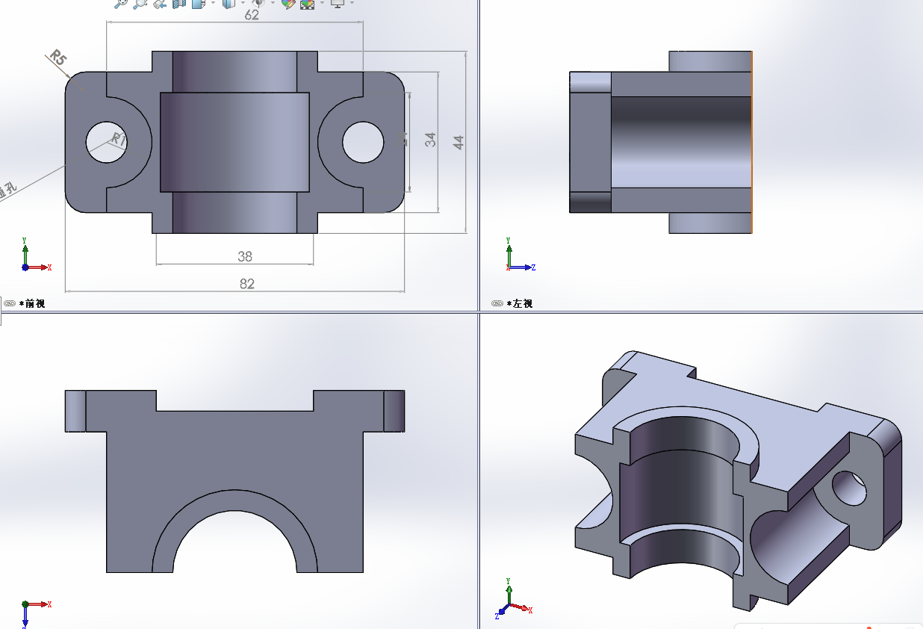Screen dimensions: 923x629
Task: Click the mounting hole in isometric view
Action: tap(850, 488)
